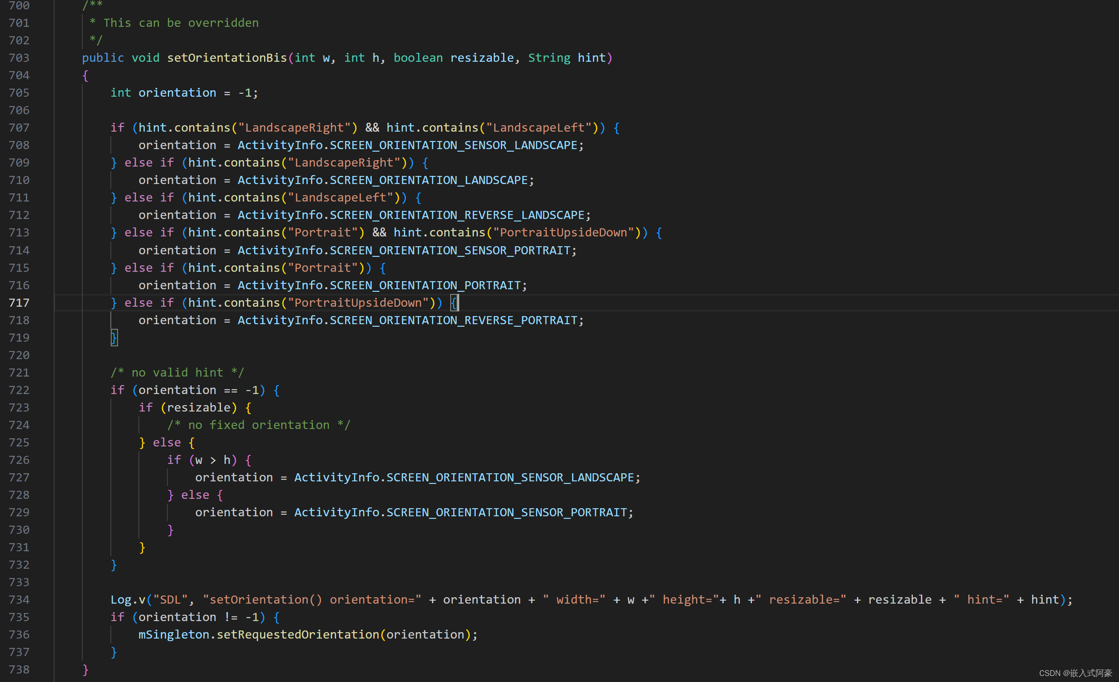Click the setRequestedOrientation method call
Image resolution: width=1119 pixels, height=682 pixels.
click(297, 635)
